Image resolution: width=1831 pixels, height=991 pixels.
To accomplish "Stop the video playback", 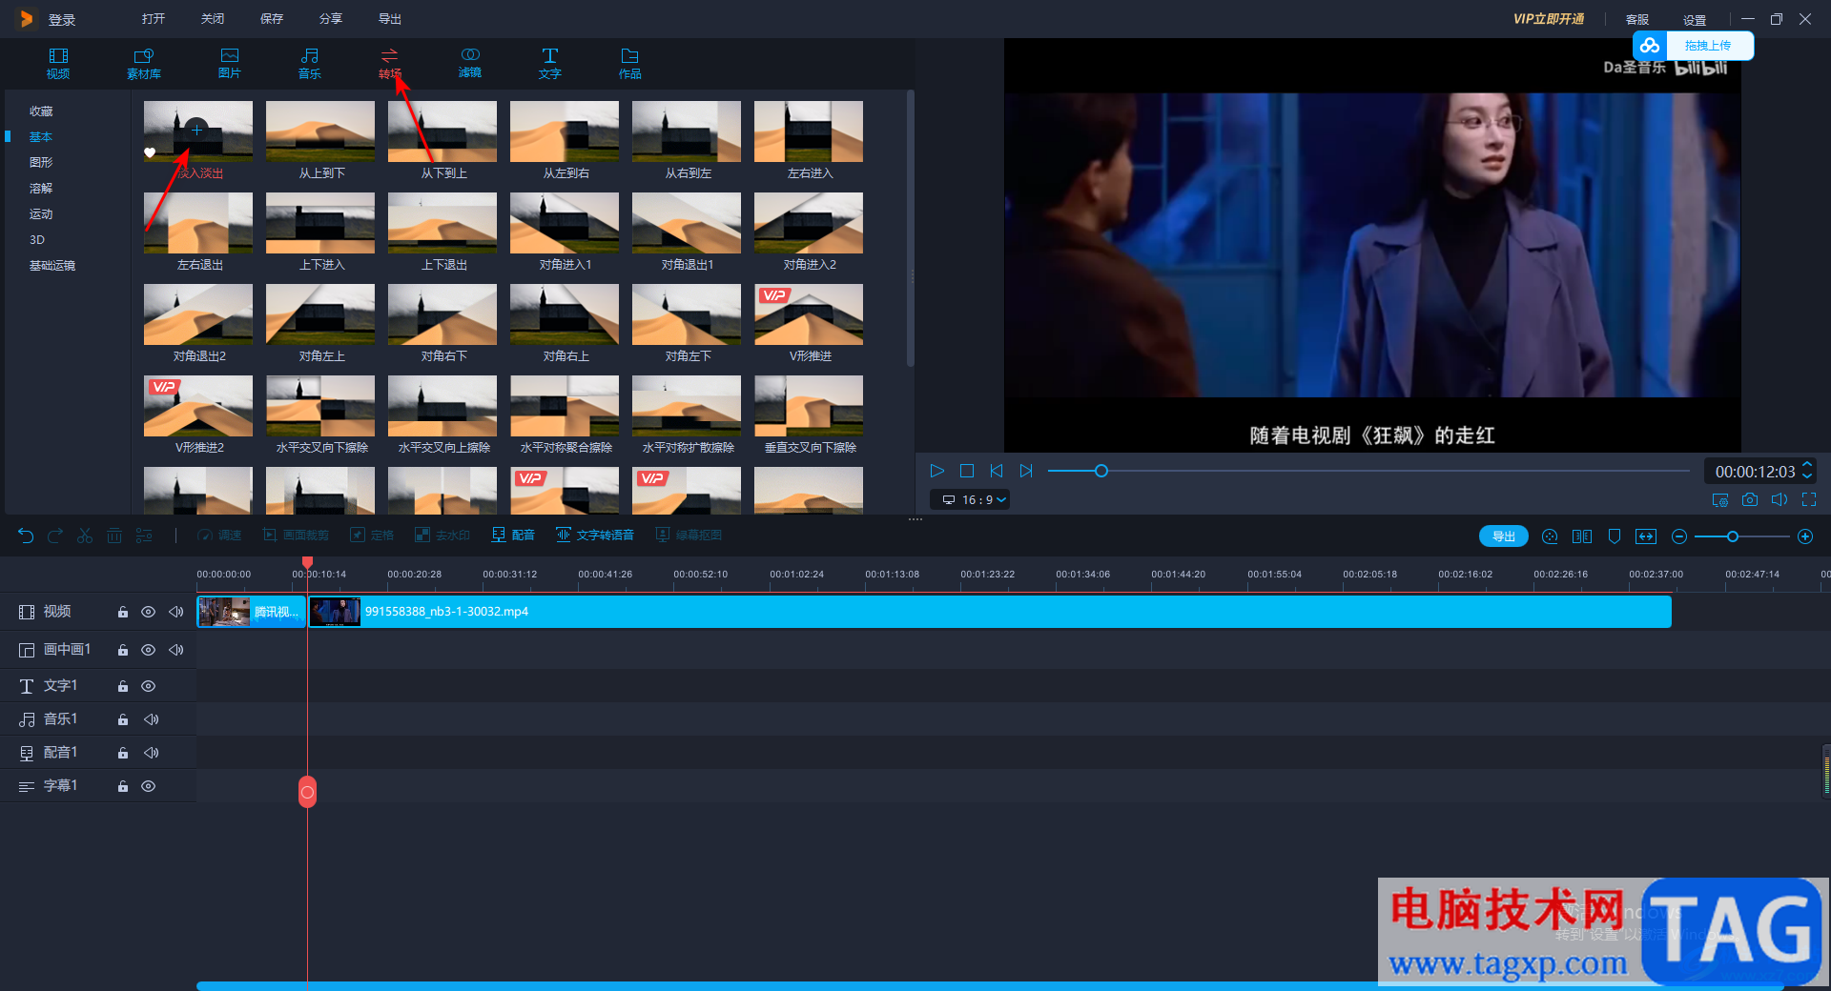I will point(966,471).
